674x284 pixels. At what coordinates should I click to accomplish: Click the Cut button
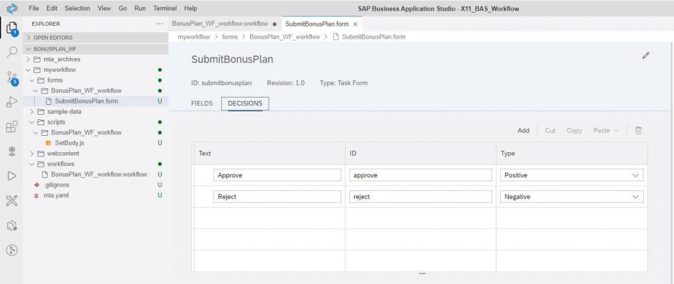(550, 130)
